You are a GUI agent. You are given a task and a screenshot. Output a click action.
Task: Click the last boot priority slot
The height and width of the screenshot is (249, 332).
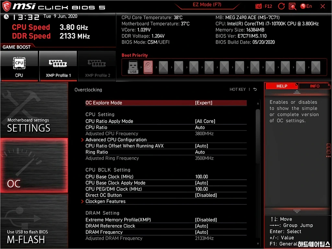coord(316,67)
